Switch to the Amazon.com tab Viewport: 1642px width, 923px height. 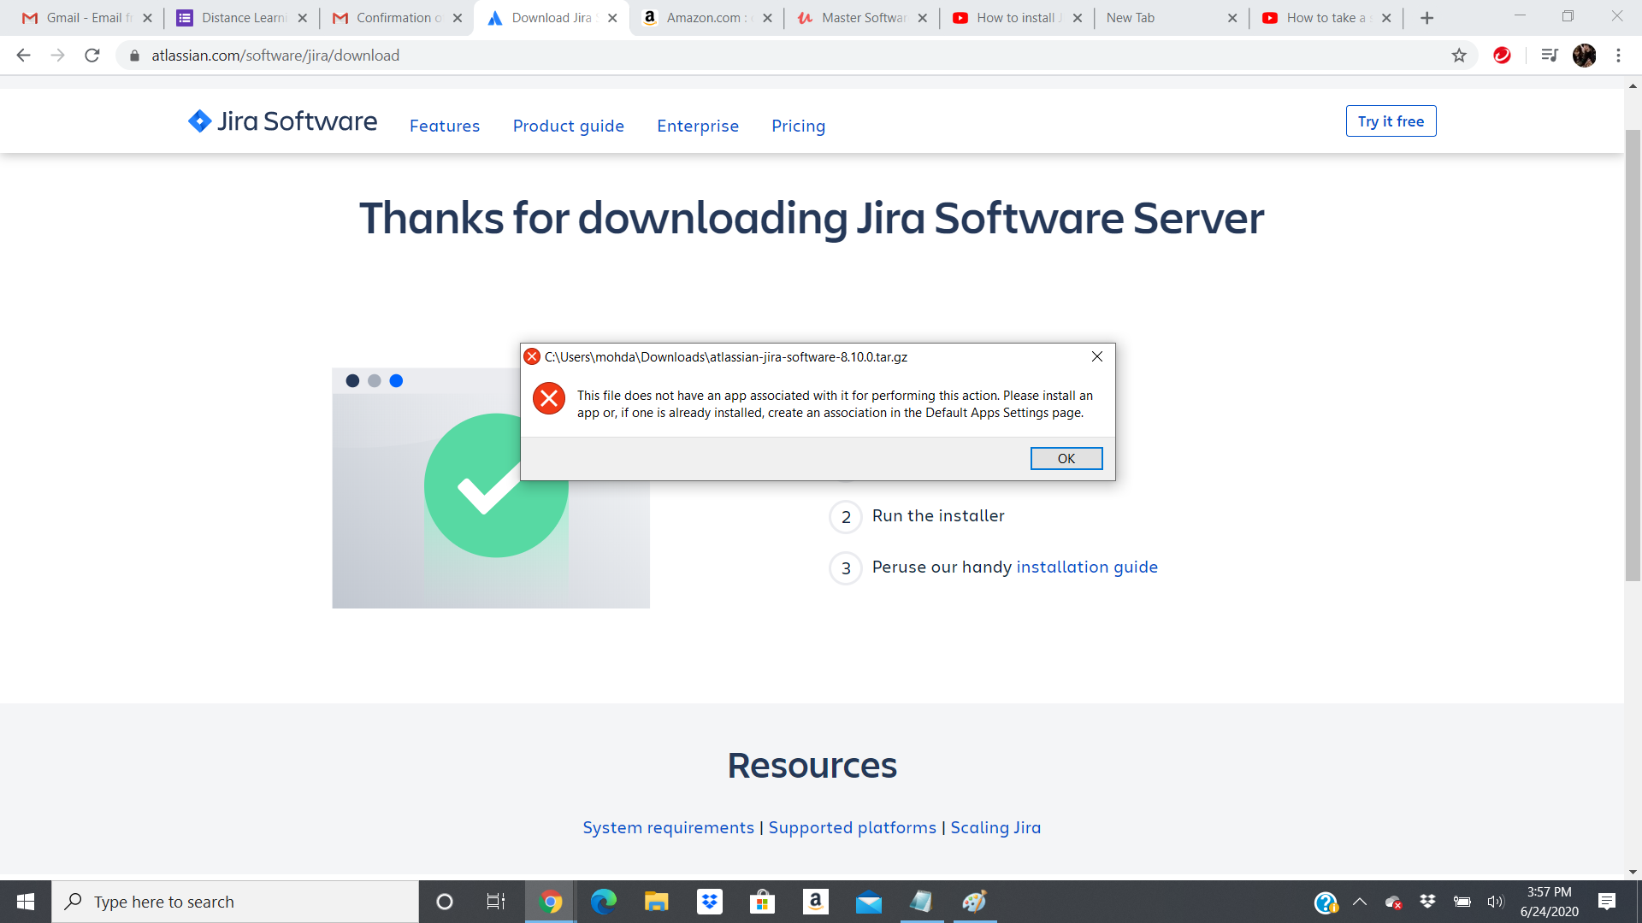click(701, 18)
